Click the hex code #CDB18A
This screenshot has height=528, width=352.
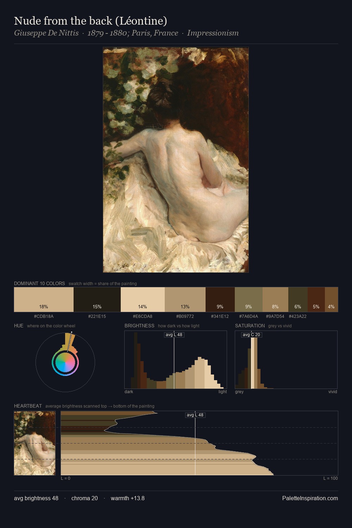pos(44,316)
